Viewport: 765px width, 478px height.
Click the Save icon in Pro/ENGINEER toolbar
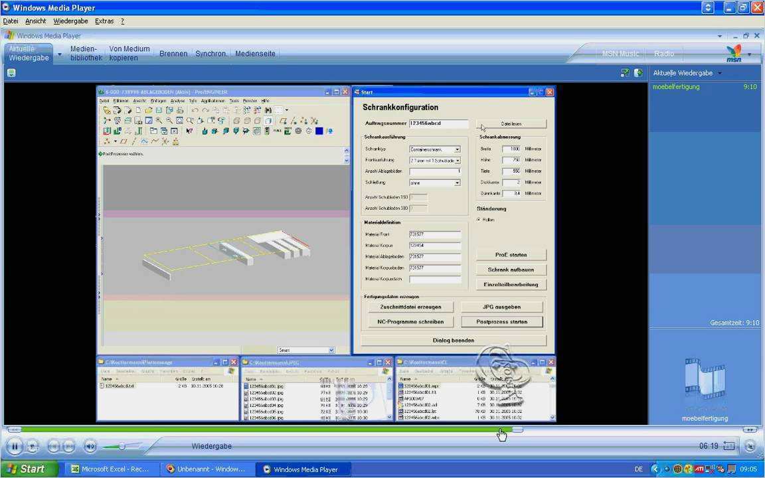(x=159, y=110)
